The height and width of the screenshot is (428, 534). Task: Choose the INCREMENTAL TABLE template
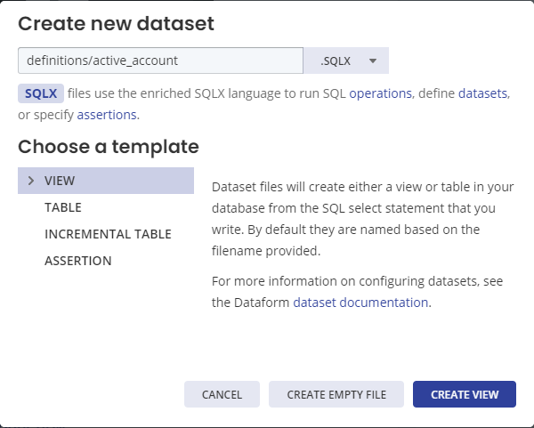click(108, 234)
